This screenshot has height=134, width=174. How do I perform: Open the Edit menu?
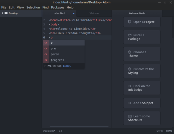click(11, 7)
